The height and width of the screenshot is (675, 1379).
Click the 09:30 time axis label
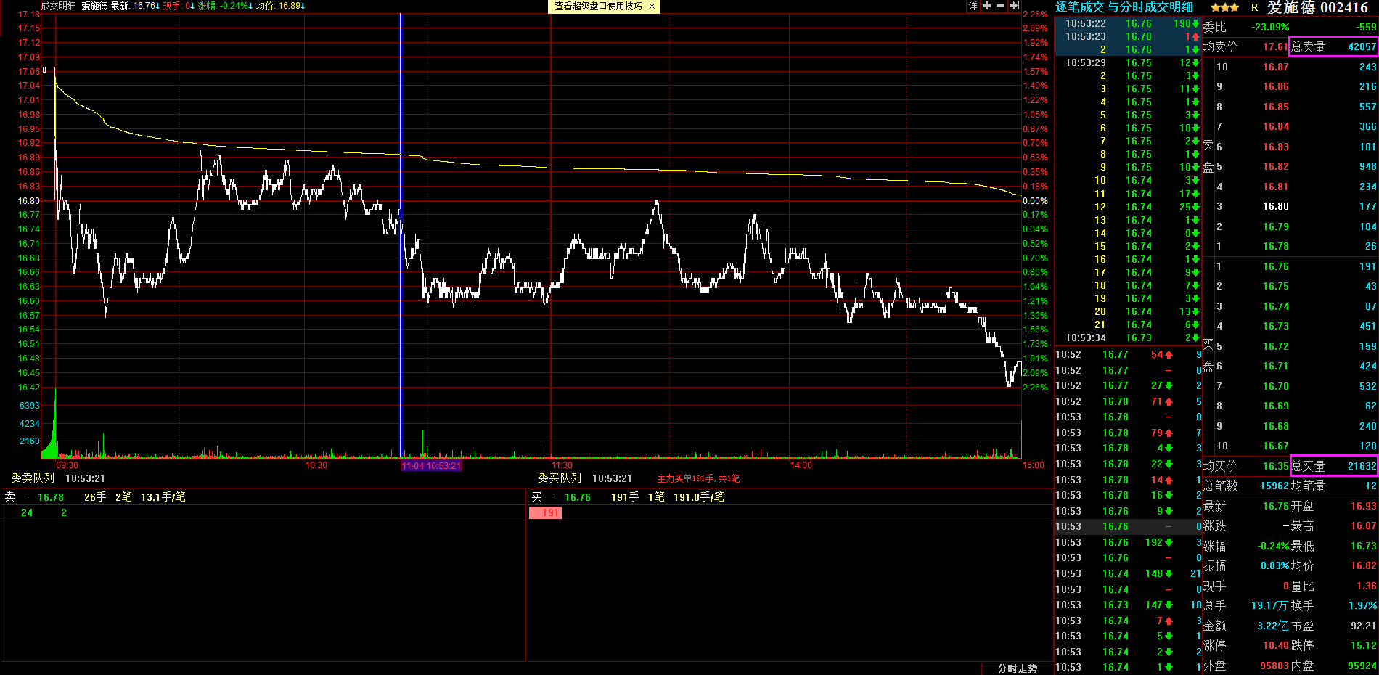[x=67, y=465]
